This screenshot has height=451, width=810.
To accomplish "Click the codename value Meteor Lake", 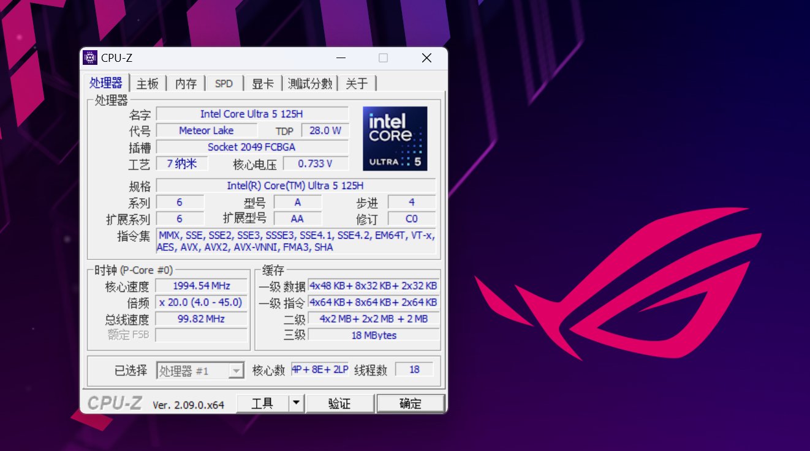I will (206, 130).
